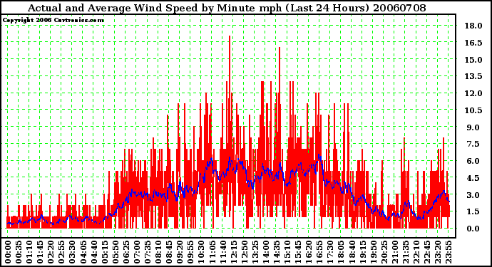Click the 11:05 time label
This screenshot has height=267, width=492.
pos(212,252)
